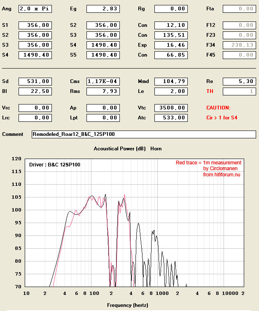This screenshot has height=311, width=259.
Task: Click the Con field showing 12,10
Action: 171,25
